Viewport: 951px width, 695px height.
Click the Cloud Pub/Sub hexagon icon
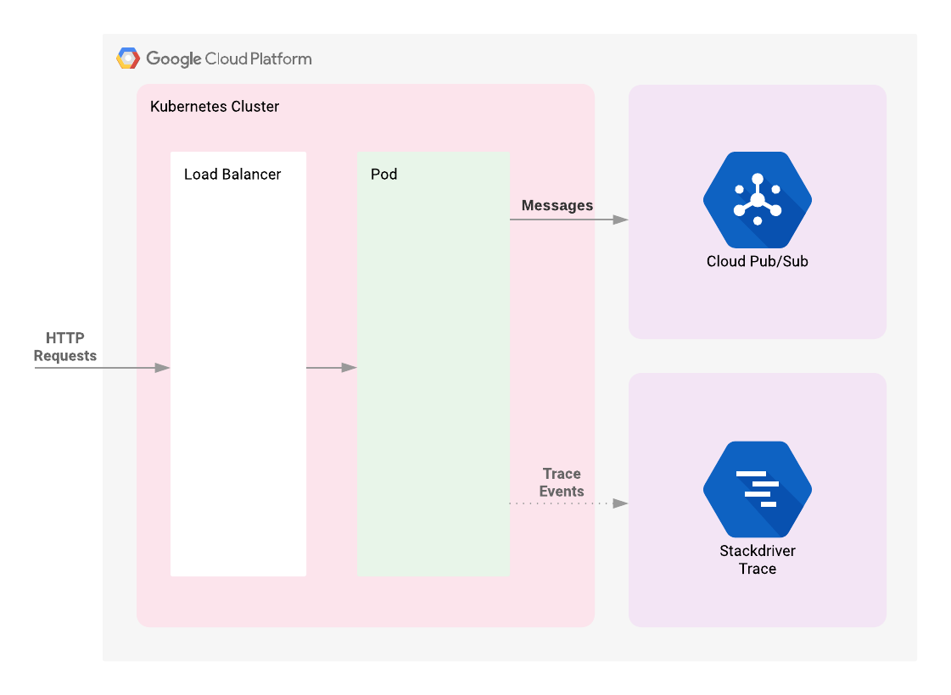tap(757, 199)
